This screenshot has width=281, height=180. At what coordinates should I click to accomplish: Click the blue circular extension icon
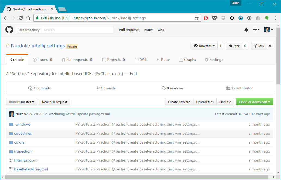240,18
